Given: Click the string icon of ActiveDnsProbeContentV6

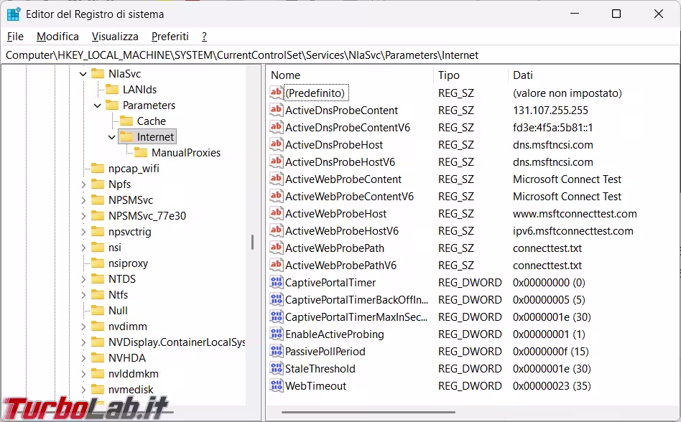Looking at the screenshot, I should [277, 127].
